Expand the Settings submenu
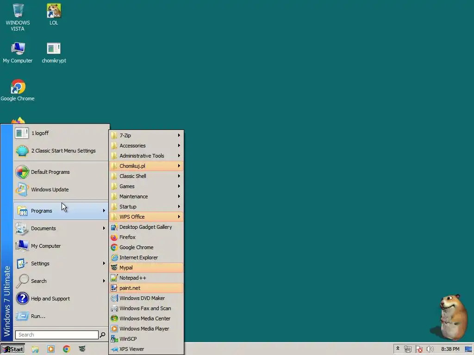474x355 pixels. (x=61, y=263)
